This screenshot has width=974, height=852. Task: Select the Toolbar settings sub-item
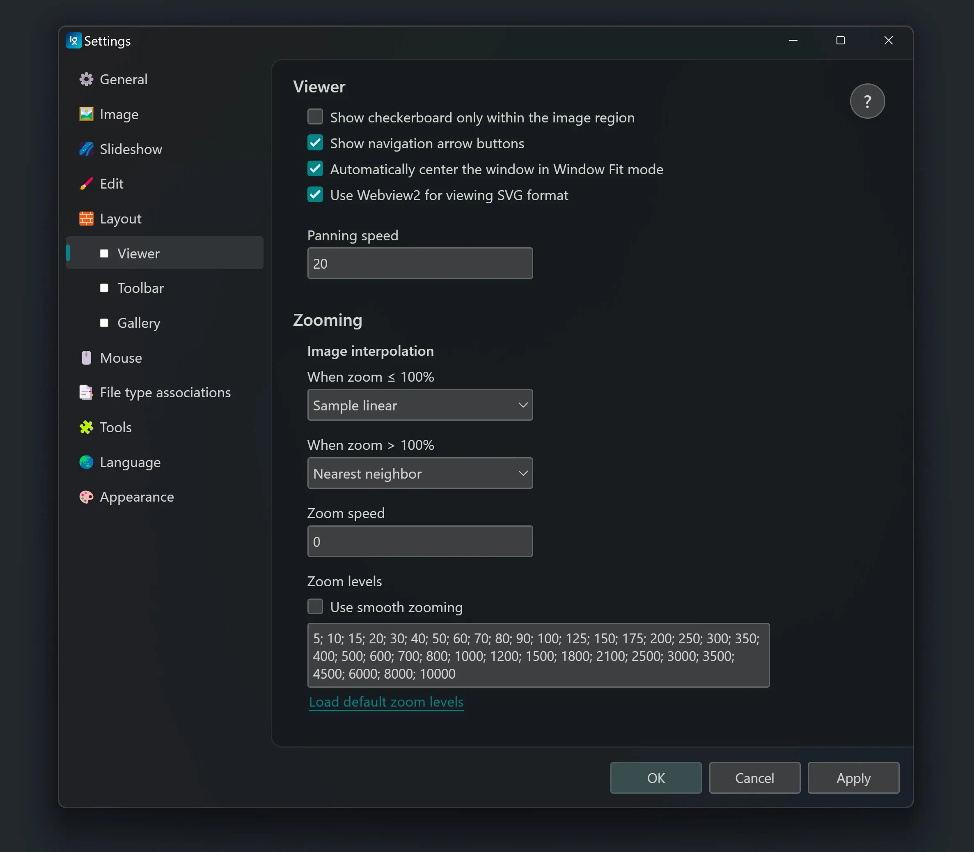141,288
